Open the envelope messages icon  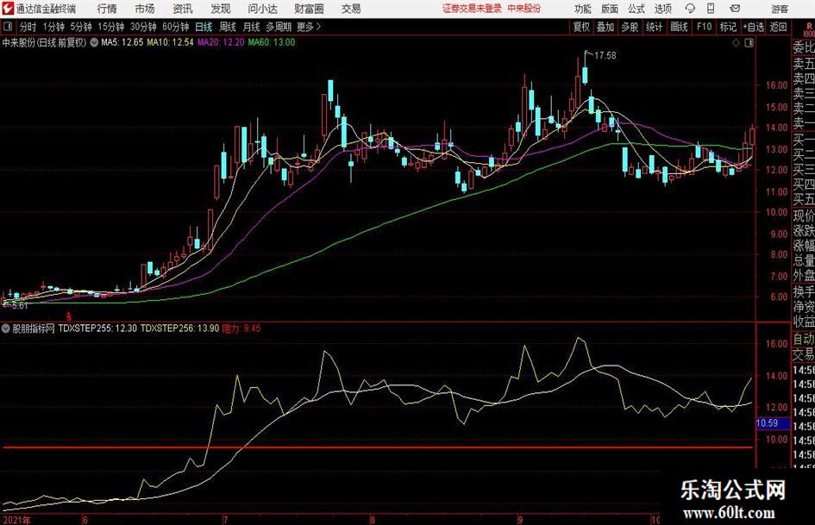(x=735, y=9)
